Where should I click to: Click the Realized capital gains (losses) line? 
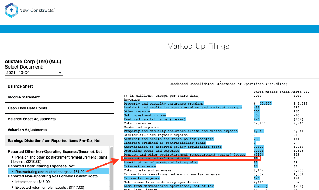pyautogui.click(x=155, y=119)
